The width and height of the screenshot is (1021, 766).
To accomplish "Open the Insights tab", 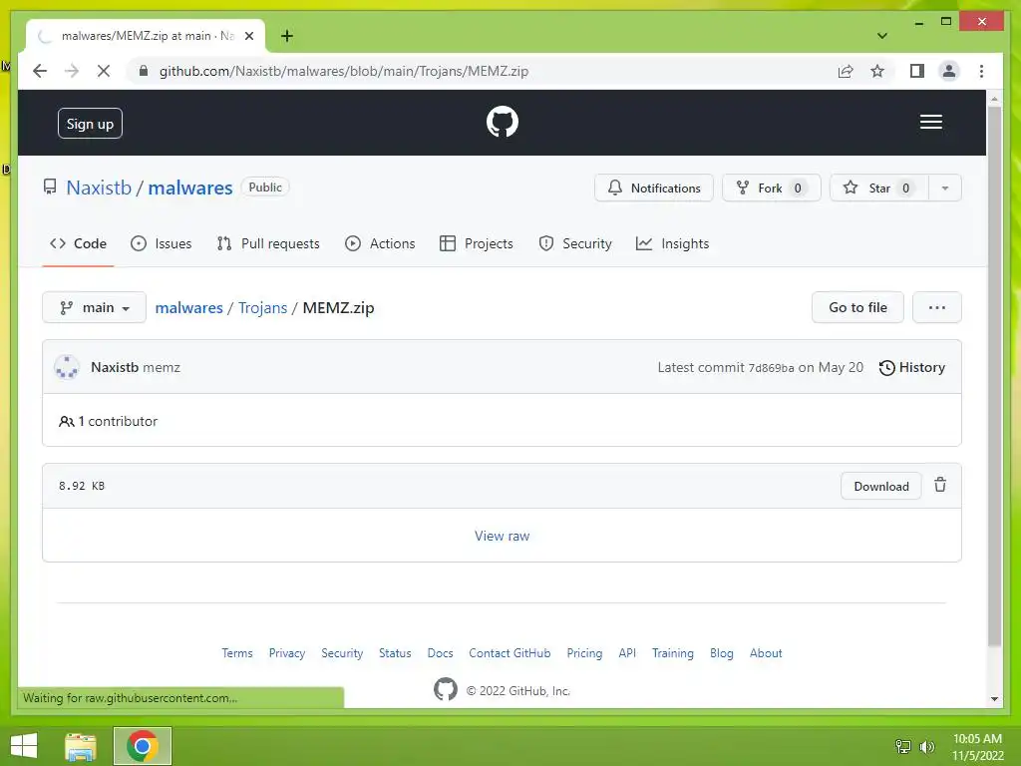I will [673, 243].
